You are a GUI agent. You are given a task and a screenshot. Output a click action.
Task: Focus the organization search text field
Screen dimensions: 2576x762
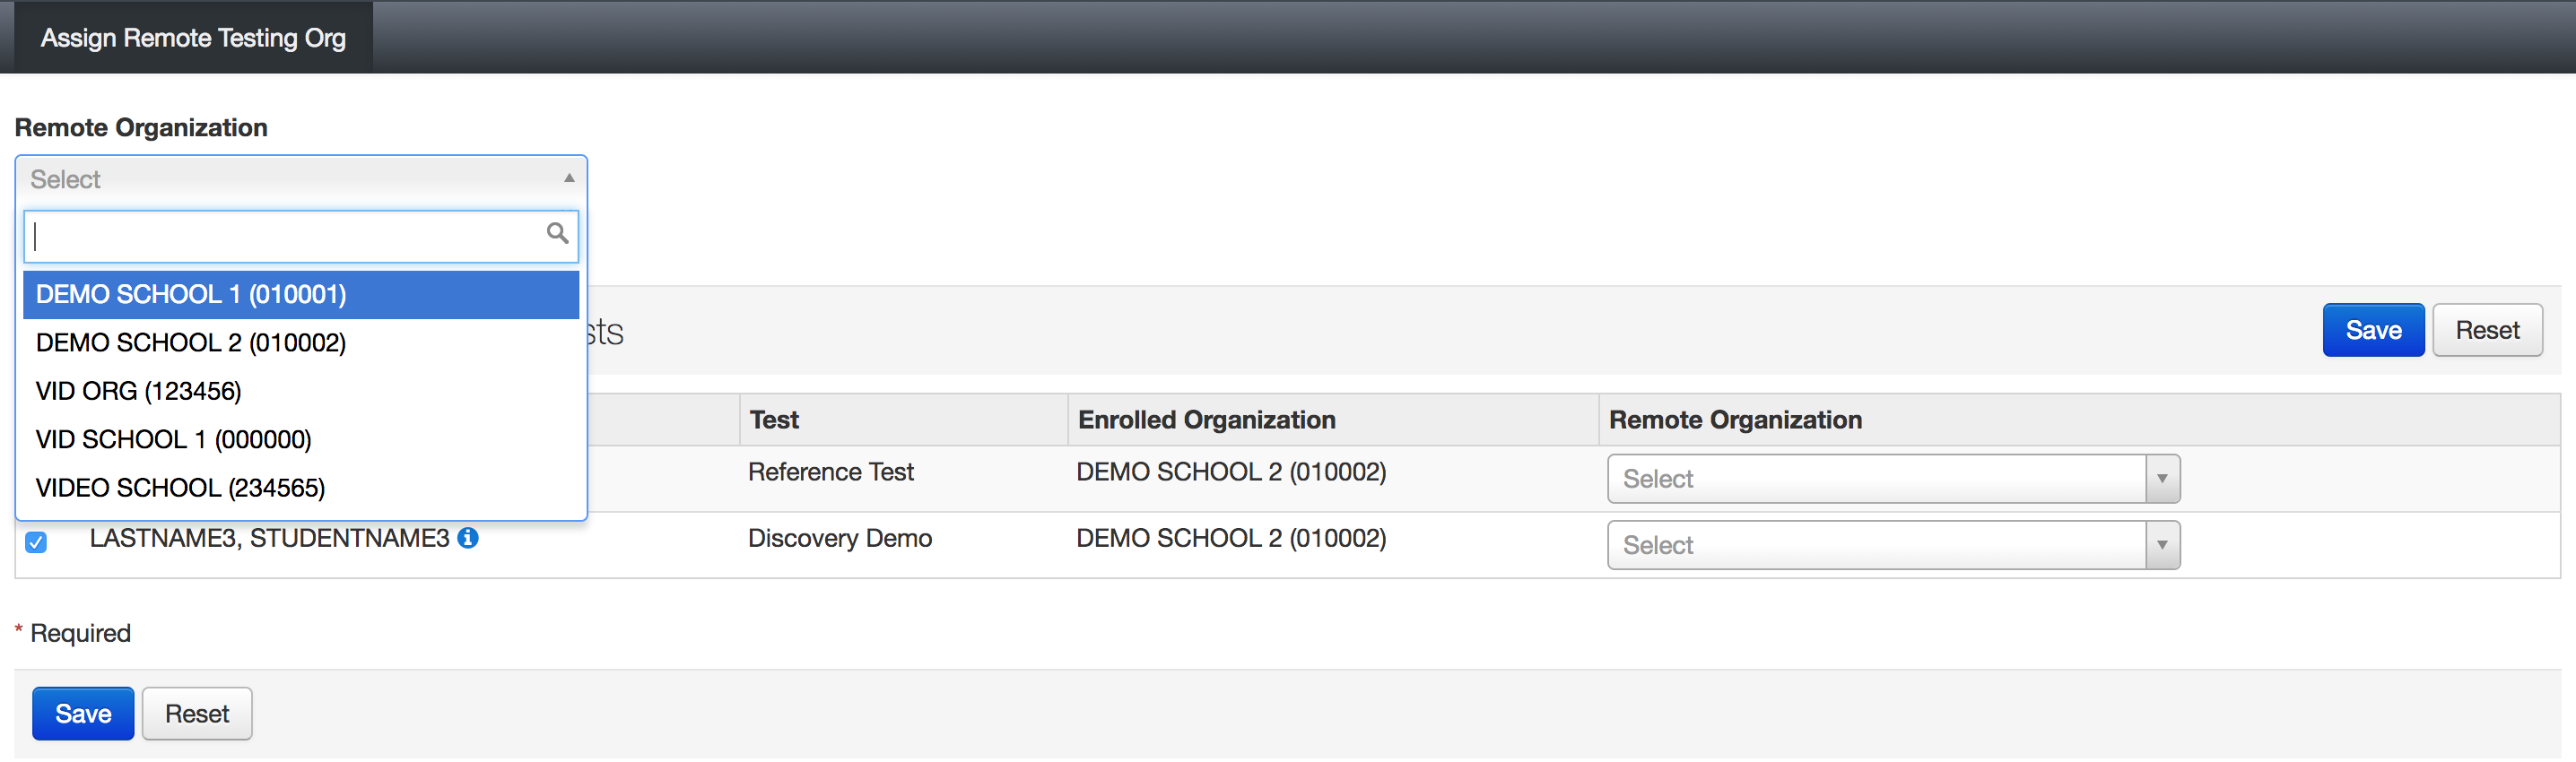[x=285, y=237]
